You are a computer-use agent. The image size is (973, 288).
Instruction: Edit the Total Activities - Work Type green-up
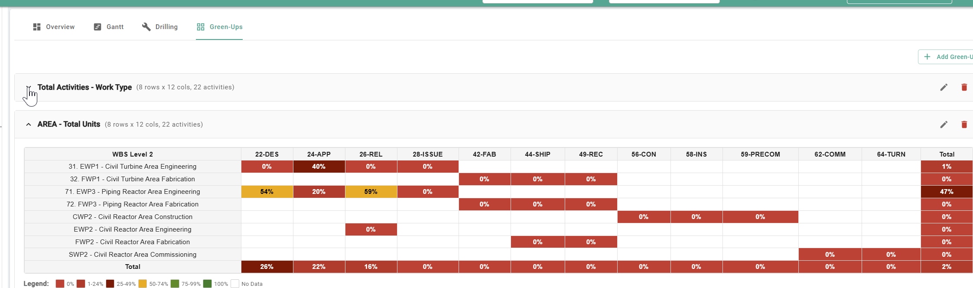944,87
